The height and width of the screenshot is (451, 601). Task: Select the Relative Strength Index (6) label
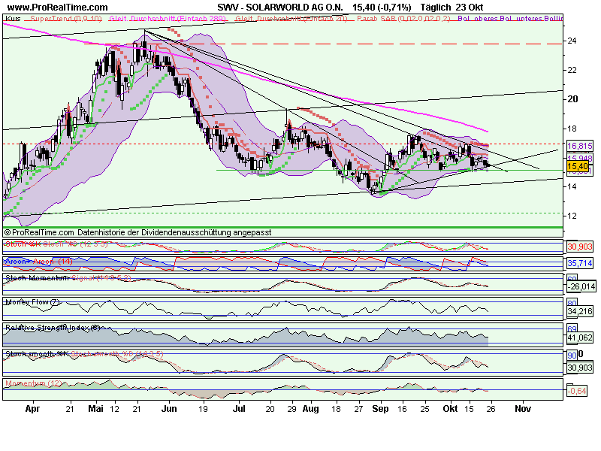[53, 328]
